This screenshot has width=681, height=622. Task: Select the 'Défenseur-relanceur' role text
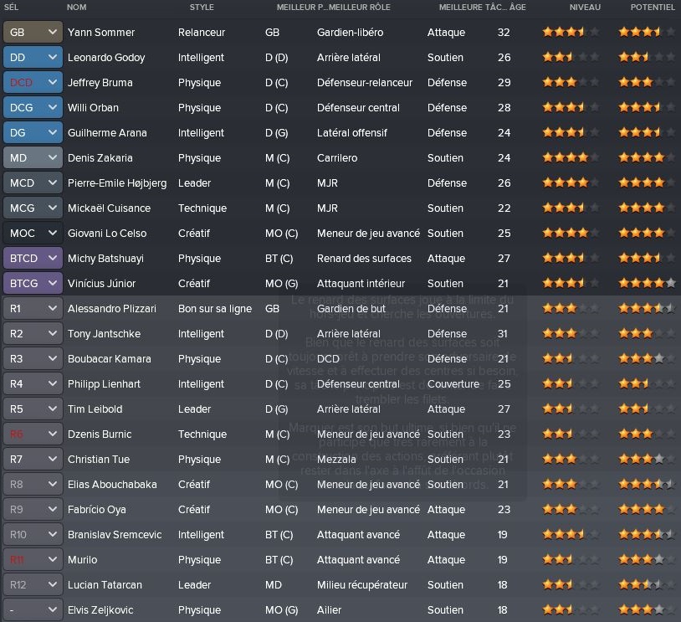click(365, 83)
